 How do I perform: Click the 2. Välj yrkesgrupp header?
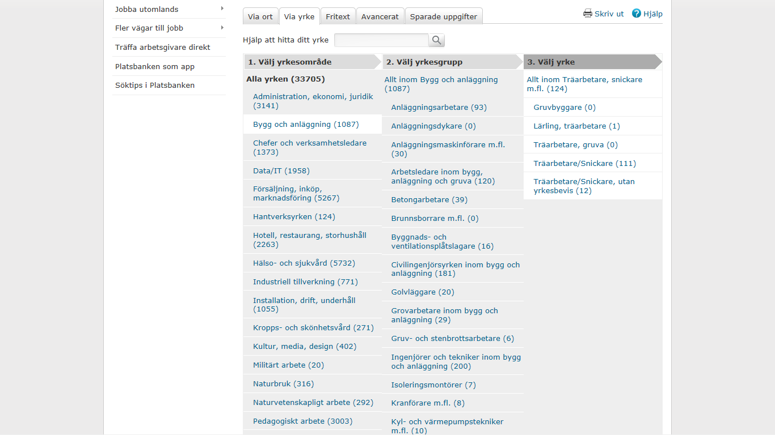coord(453,62)
